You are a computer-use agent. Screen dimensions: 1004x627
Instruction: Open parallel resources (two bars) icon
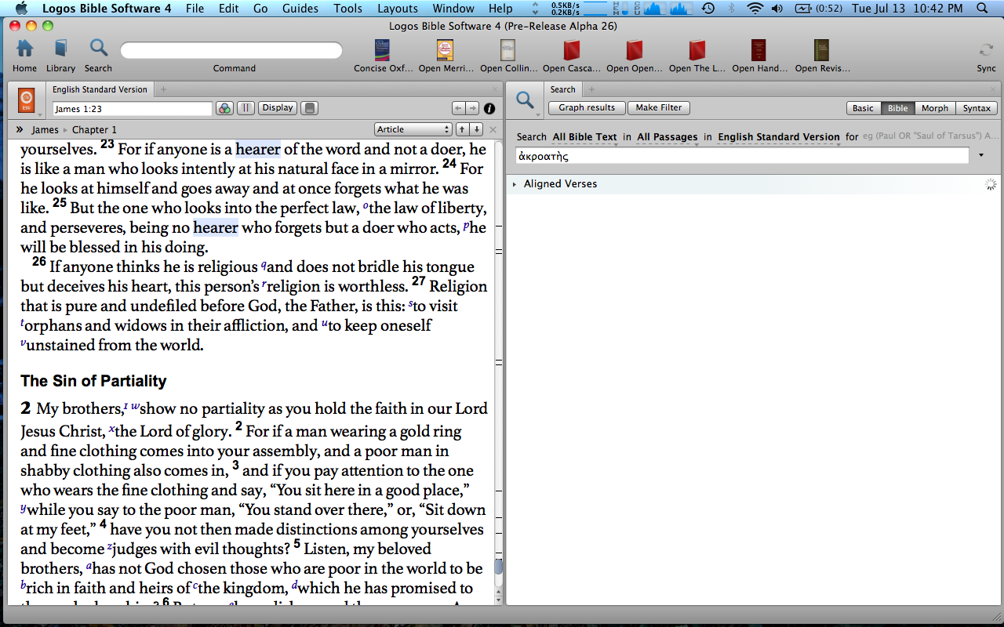[x=246, y=108]
